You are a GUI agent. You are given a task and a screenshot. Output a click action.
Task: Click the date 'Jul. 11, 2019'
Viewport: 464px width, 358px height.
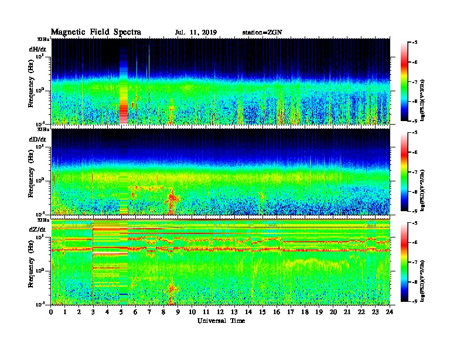(x=196, y=33)
